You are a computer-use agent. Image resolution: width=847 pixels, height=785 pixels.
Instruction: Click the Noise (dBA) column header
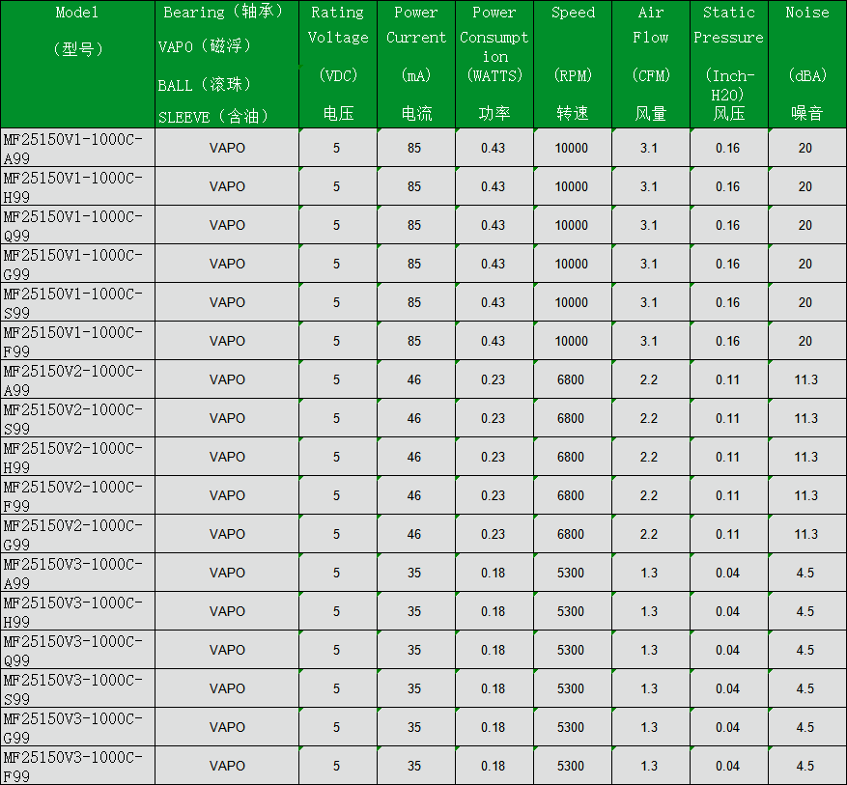point(806,64)
